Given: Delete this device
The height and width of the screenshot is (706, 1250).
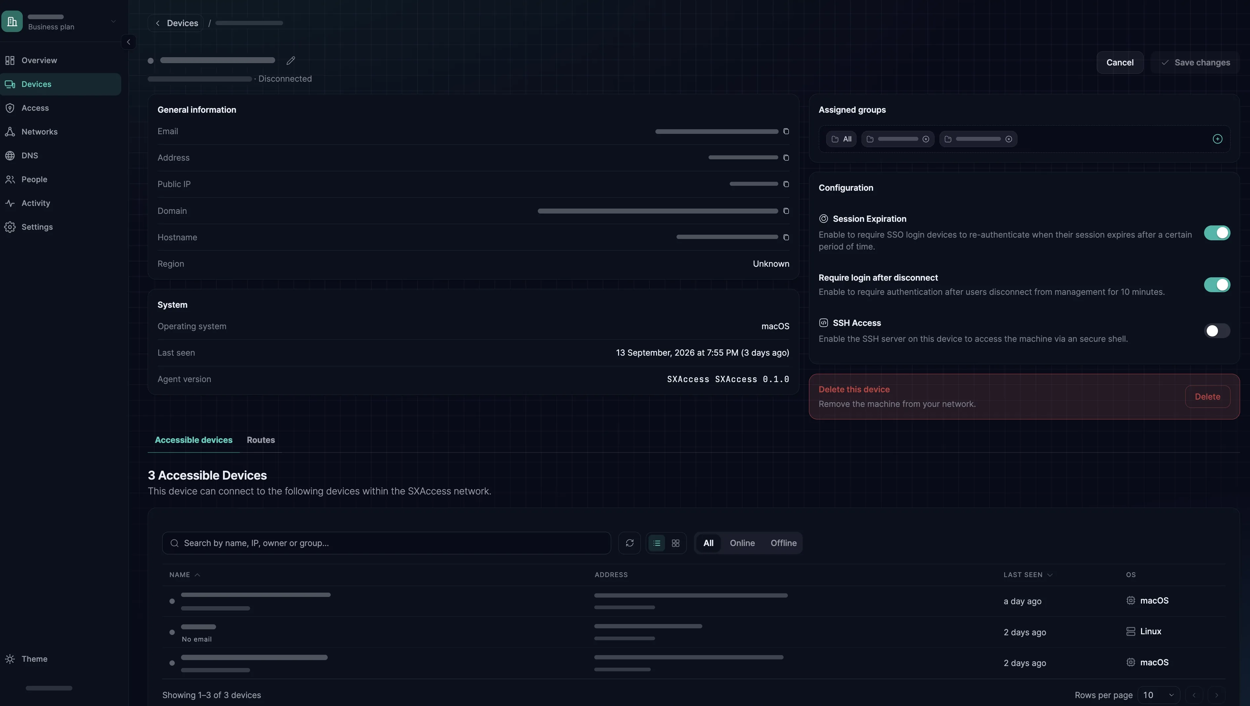Looking at the screenshot, I should [x=1207, y=397].
